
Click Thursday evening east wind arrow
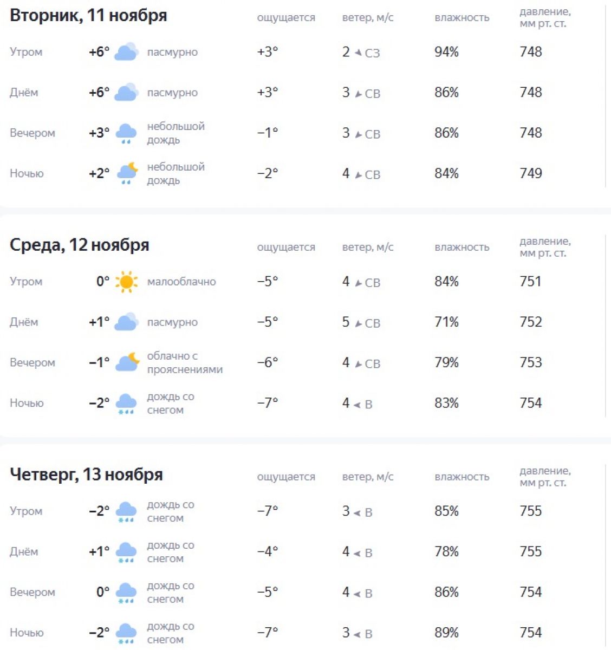point(357,594)
